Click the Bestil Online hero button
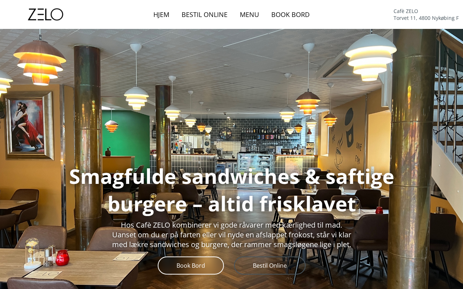The width and height of the screenshot is (463, 289). [x=270, y=266]
